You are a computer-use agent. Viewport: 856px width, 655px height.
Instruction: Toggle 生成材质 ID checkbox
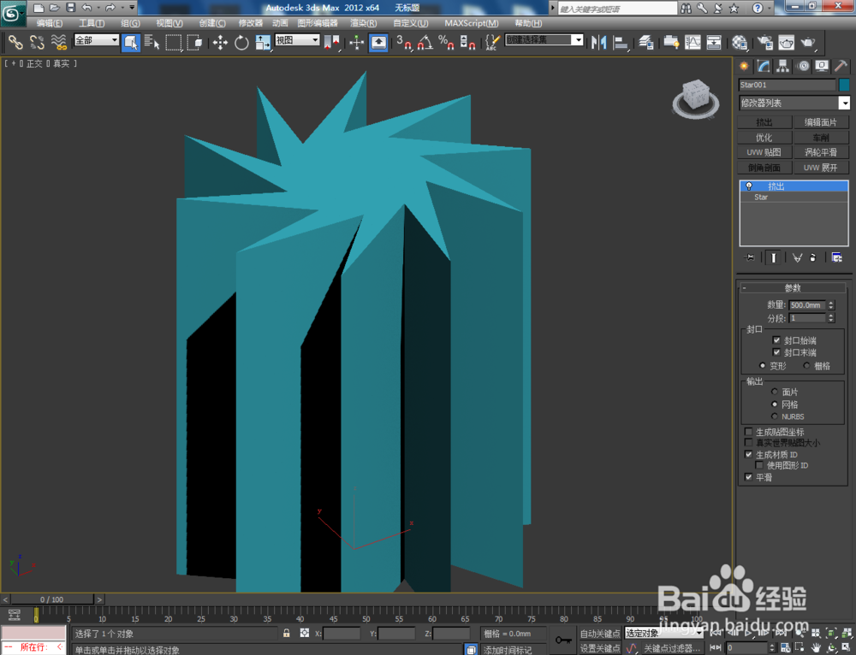[748, 454]
